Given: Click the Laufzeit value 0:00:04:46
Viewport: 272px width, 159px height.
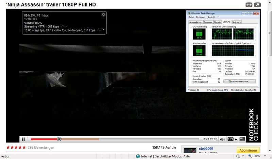Looking at the screenshot, I should click(x=250, y=72).
